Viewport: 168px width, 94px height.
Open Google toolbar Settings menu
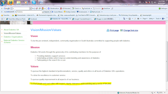click(x=163, y=8)
